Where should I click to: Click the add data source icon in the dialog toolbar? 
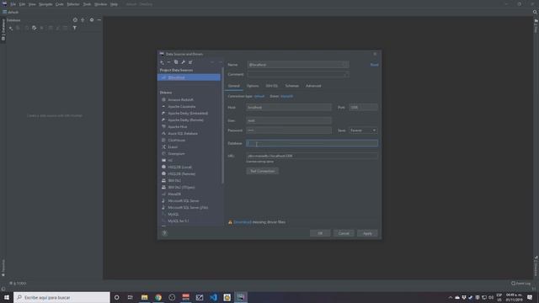pos(162,62)
